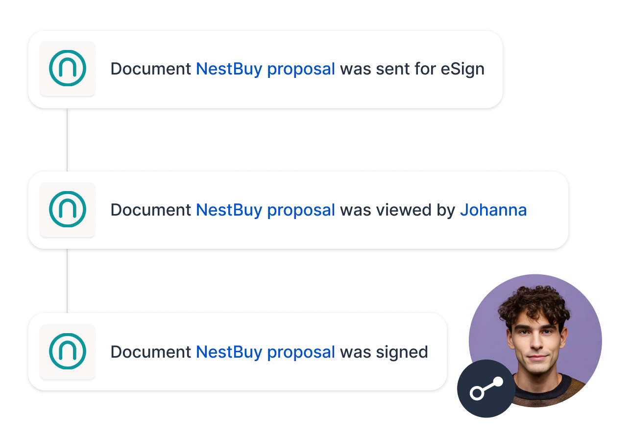This screenshot has width=631, height=436.
Task: Click the timeline line between sent and viewed events
Action: [x=67, y=140]
